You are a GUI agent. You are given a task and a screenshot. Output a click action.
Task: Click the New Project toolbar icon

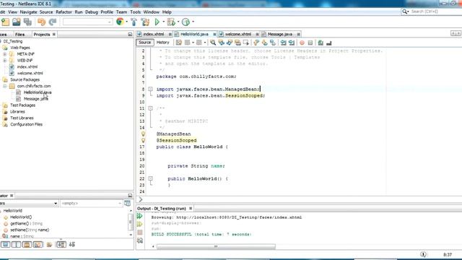click(6, 22)
